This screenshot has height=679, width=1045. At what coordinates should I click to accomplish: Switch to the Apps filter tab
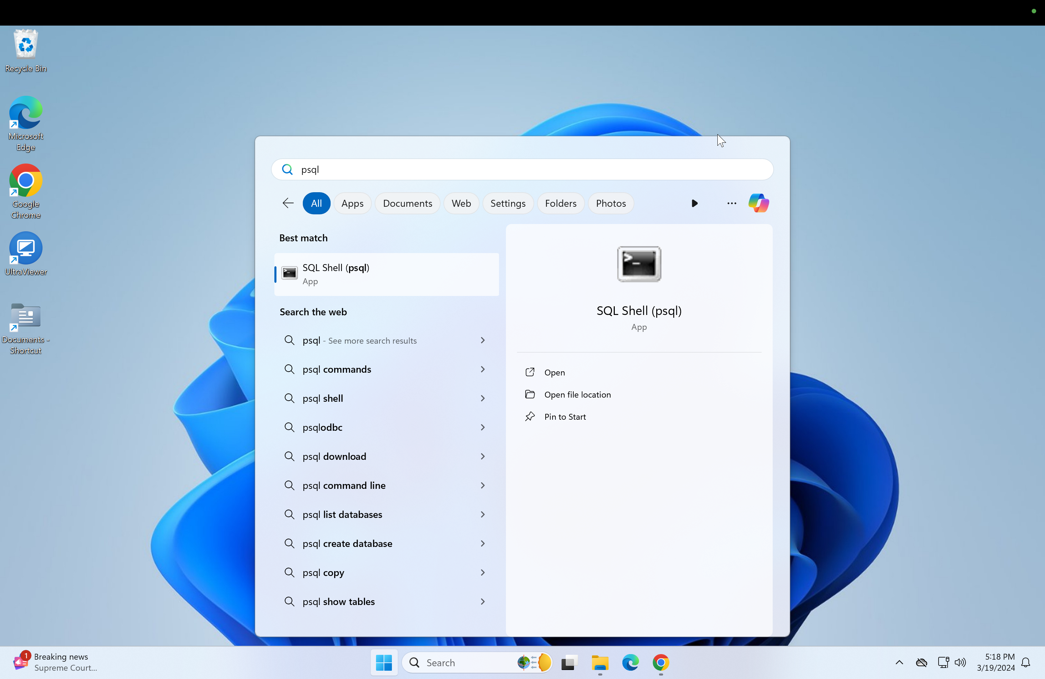(352, 203)
